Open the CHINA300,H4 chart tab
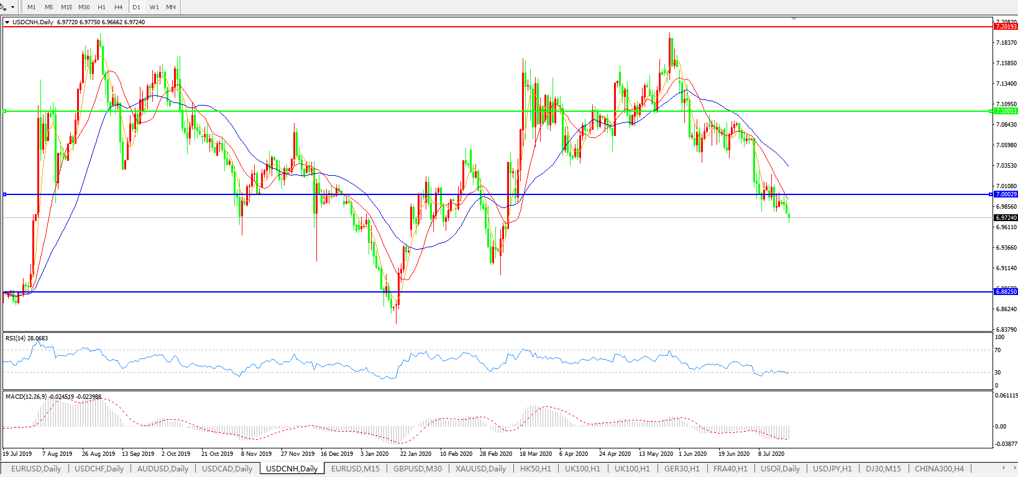Image resolution: width=1018 pixels, height=477 pixels. click(939, 469)
